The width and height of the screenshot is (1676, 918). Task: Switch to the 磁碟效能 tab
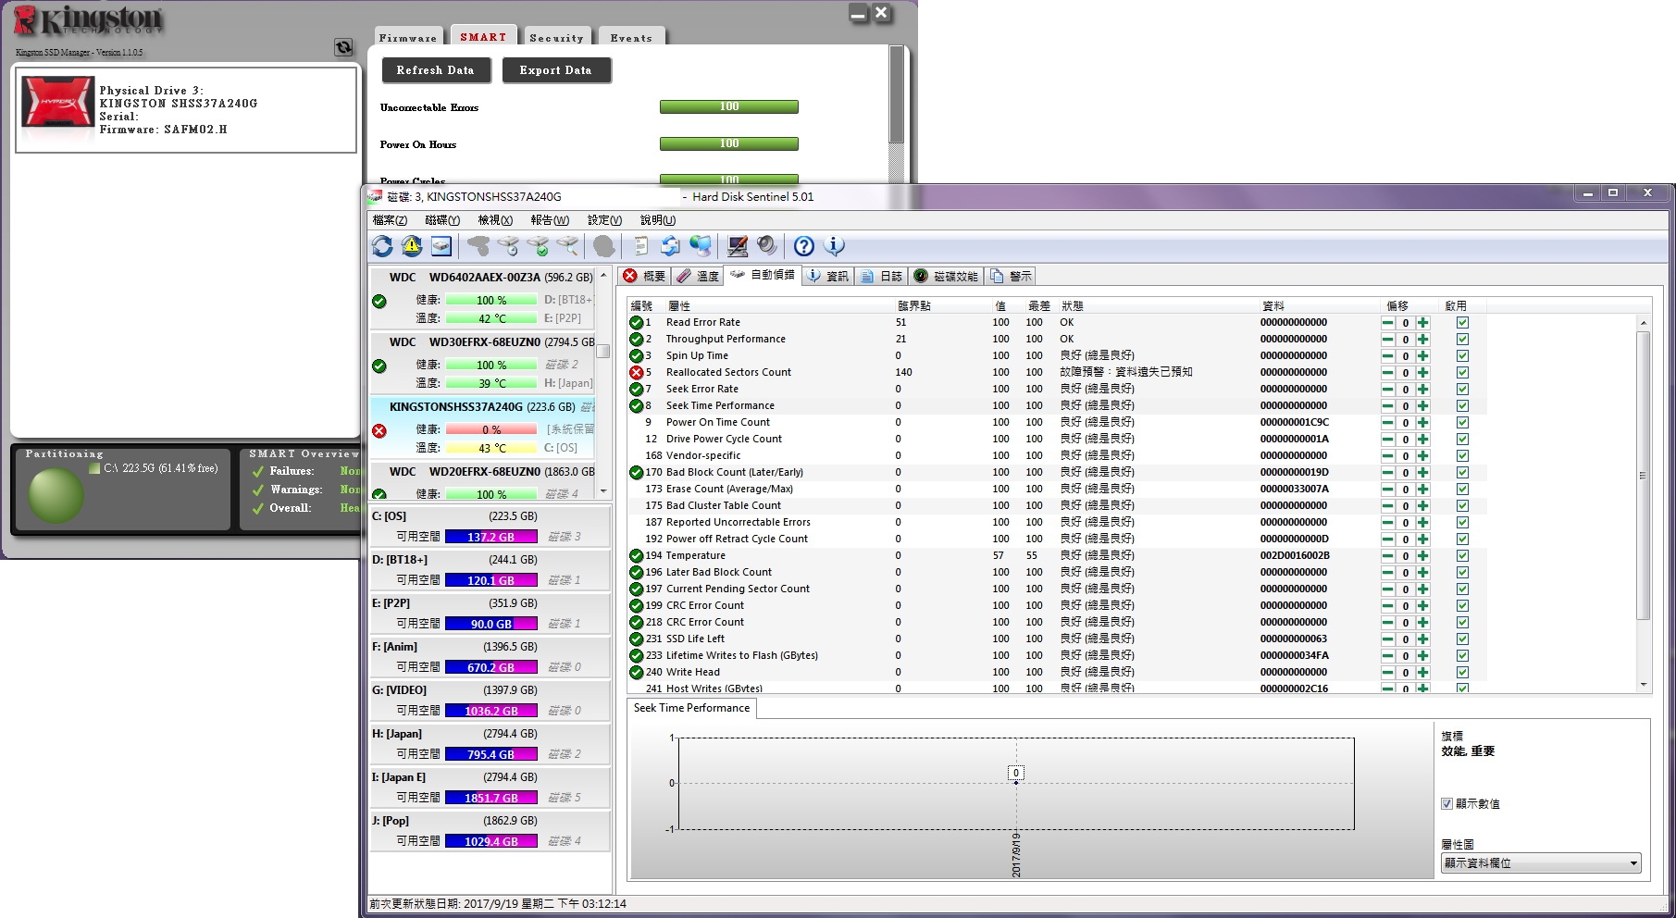pyautogui.click(x=947, y=276)
